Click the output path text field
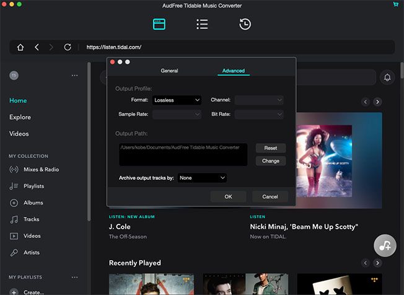This screenshot has width=404, height=295. [183, 154]
